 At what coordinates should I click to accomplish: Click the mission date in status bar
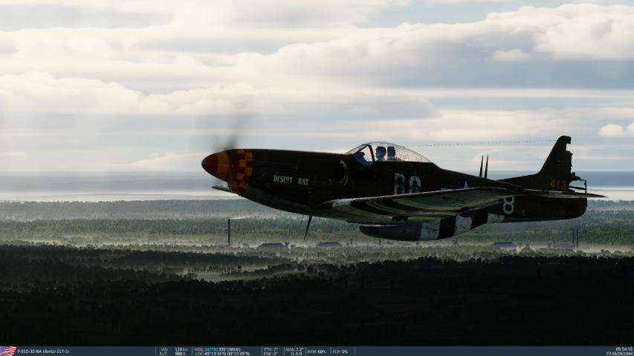pyautogui.click(x=619, y=354)
